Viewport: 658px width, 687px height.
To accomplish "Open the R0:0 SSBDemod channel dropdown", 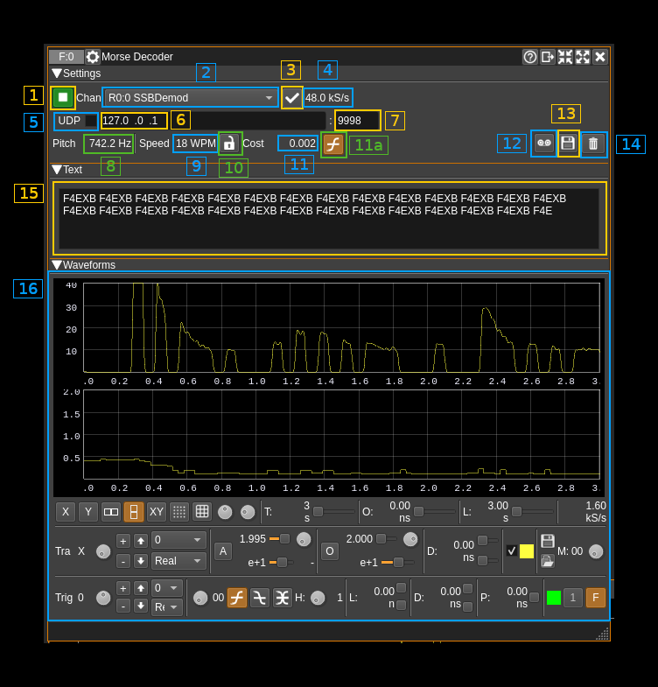I will 190,97.
